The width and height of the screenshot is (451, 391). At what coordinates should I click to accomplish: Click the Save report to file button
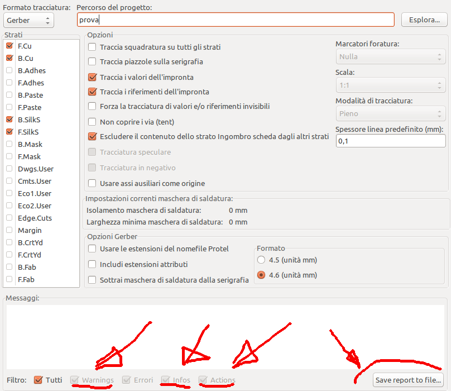407,380
